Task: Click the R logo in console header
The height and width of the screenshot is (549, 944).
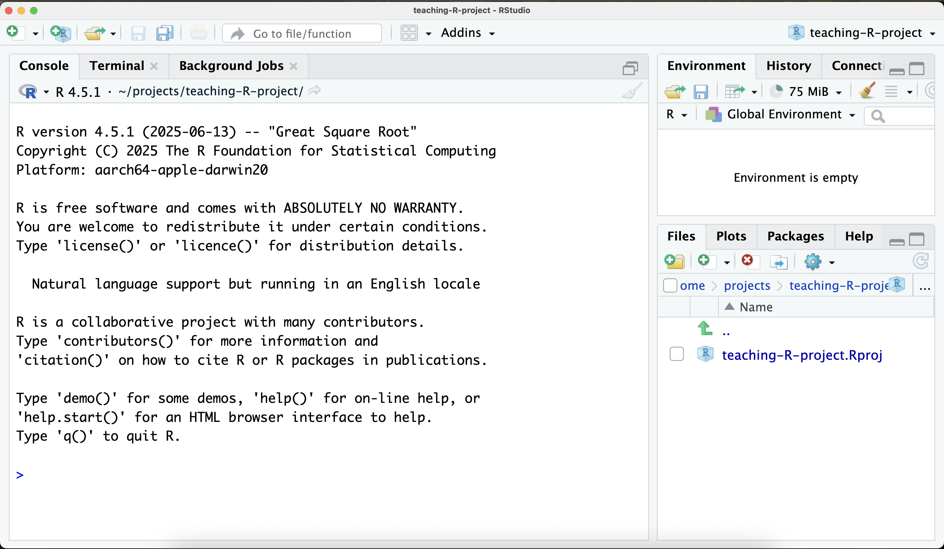Action: click(x=28, y=91)
